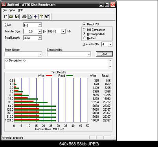Expand the Transfer Size minimum 0.5 dropdown
This screenshot has width=158, height=147.
[40, 32]
